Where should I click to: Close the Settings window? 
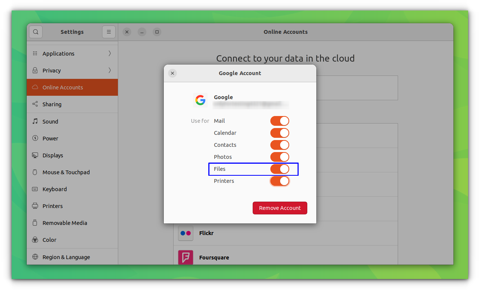tap(127, 32)
